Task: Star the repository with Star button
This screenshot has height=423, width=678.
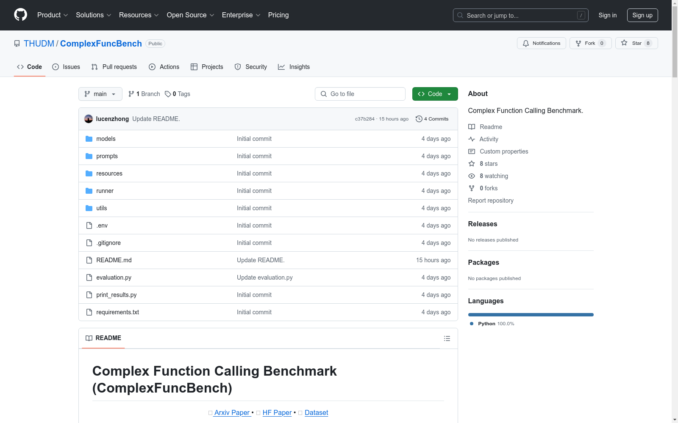Action: click(x=636, y=43)
